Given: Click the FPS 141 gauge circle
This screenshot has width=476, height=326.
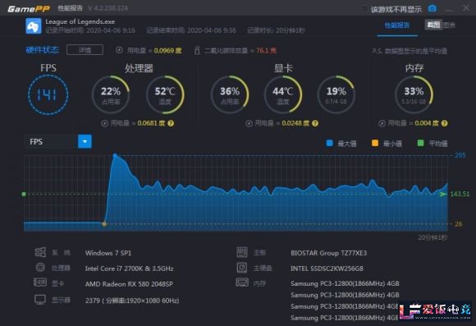Looking at the screenshot, I should point(48,94).
